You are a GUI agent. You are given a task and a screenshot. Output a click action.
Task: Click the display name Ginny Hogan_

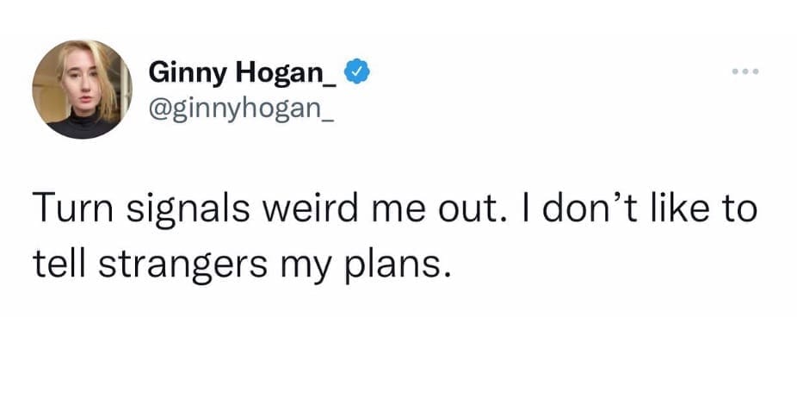(244, 73)
